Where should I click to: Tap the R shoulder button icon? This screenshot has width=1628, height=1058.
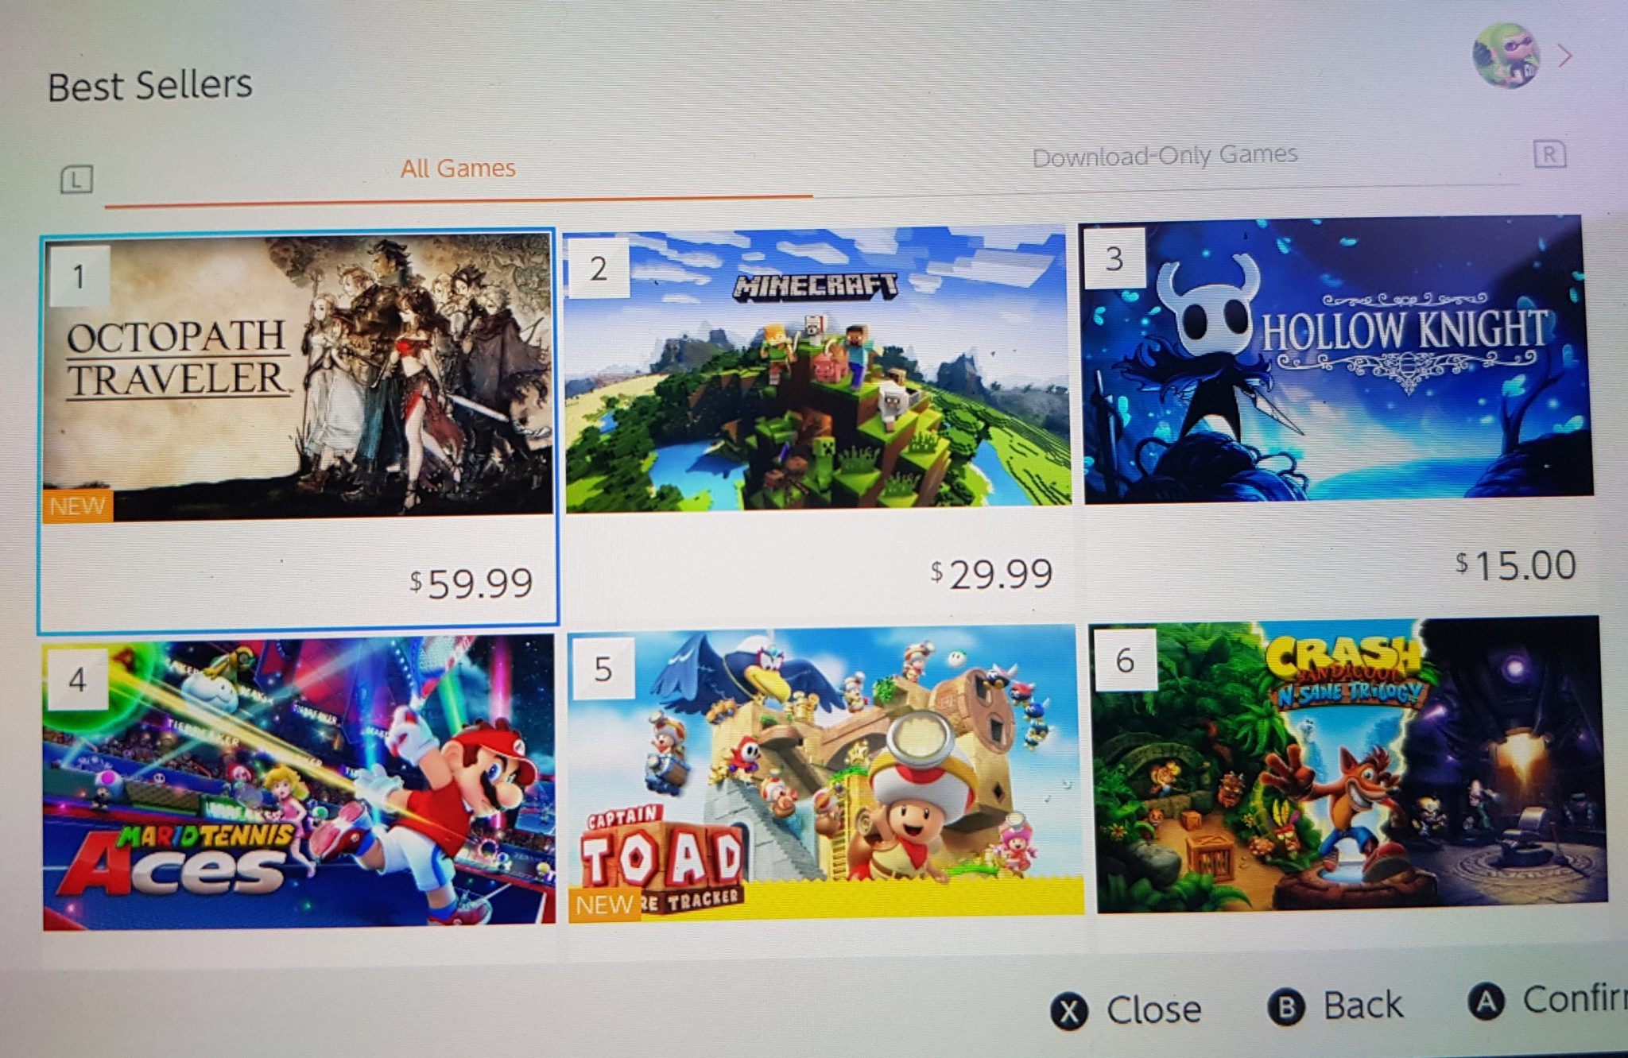tap(1549, 153)
